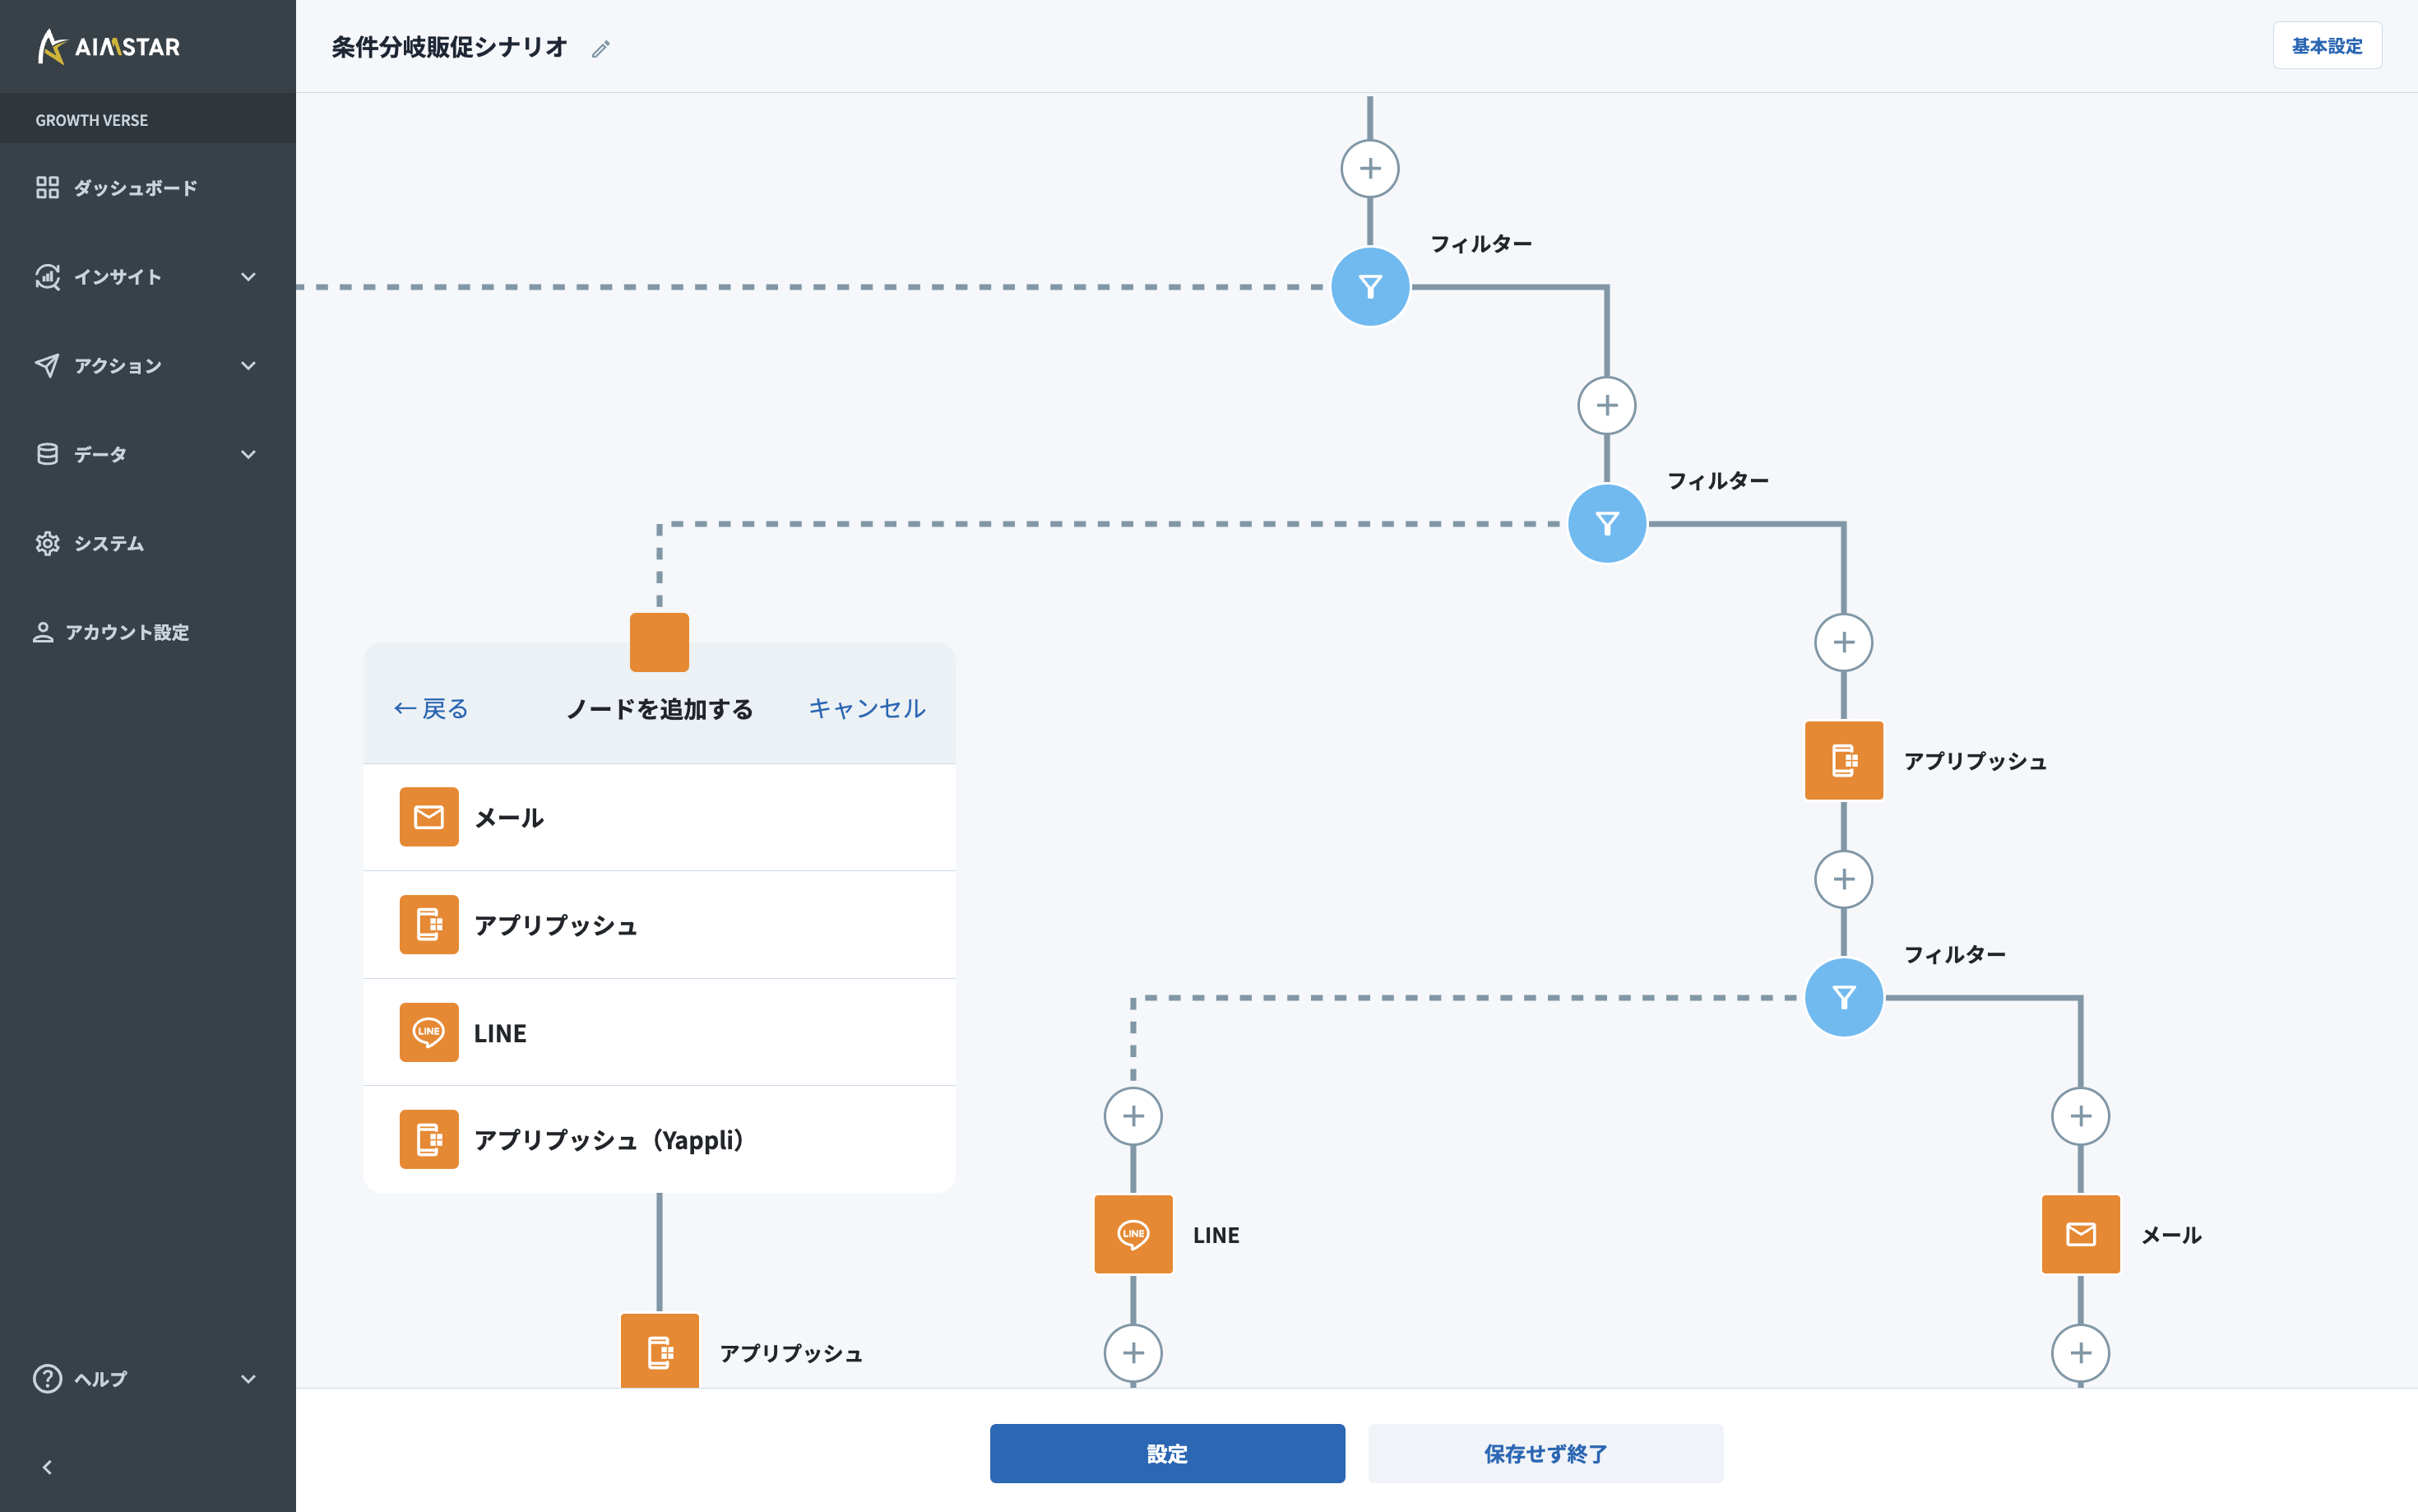Collapse the sidebar with the bottom chevron
The image size is (2418, 1512).
[47, 1467]
